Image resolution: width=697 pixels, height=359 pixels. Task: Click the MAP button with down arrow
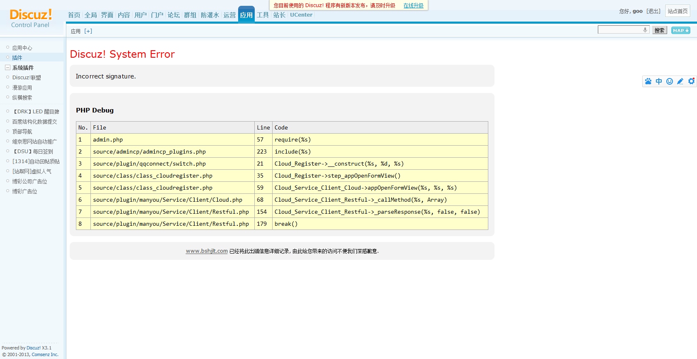click(680, 30)
